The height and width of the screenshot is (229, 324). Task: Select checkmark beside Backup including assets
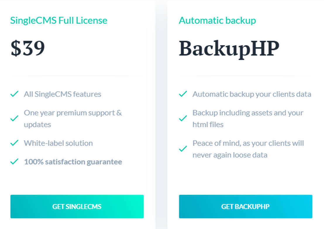(183, 118)
